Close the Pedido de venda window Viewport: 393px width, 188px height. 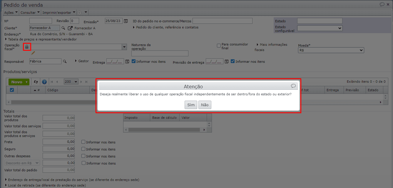point(388,4)
